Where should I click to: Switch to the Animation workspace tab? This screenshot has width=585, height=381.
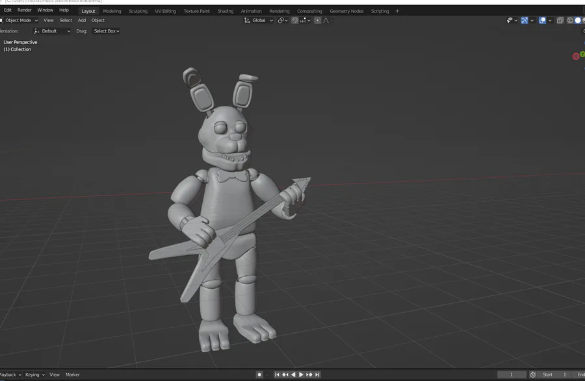point(251,11)
